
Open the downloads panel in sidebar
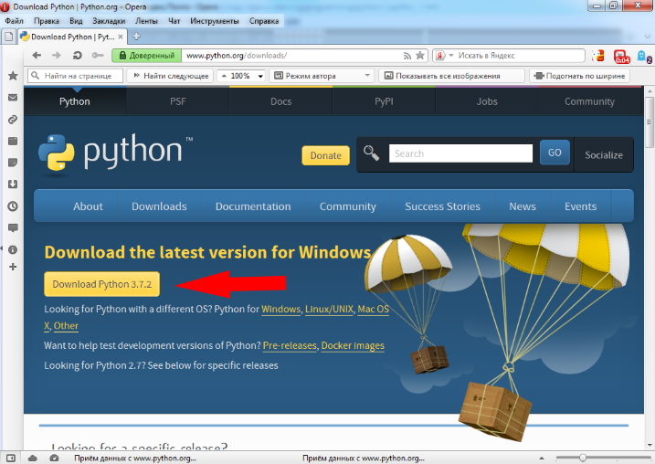[x=13, y=184]
